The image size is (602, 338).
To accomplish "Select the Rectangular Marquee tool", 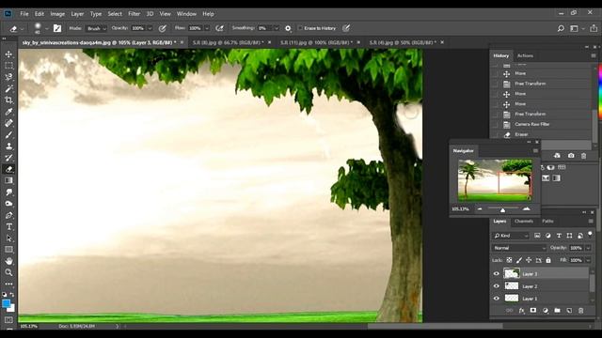I will click(x=8, y=66).
